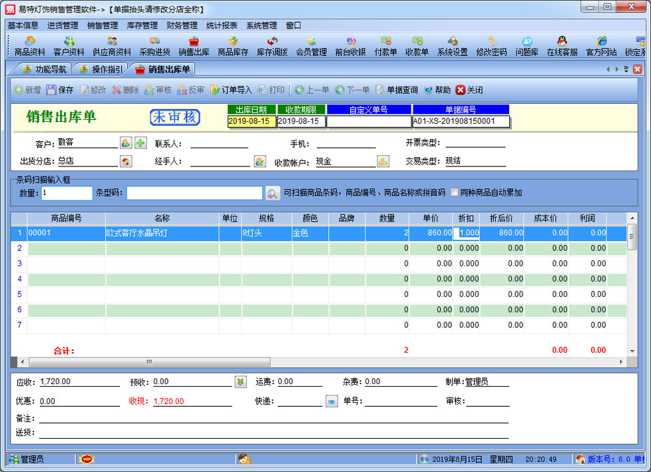651x472 pixels.
Task: Open 单据查询 in the document toolbar
Action: click(x=397, y=90)
